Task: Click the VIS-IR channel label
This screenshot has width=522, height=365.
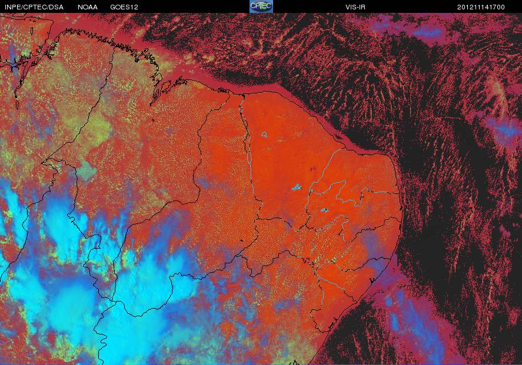Action: pyautogui.click(x=355, y=7)
